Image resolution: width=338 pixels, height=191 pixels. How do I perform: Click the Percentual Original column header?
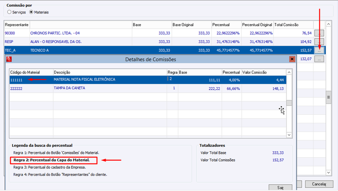pyautogui.click(x=257, y=25)
